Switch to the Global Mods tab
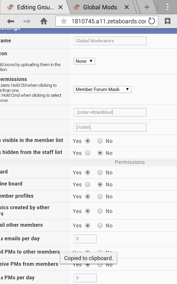 coord(100,7)
